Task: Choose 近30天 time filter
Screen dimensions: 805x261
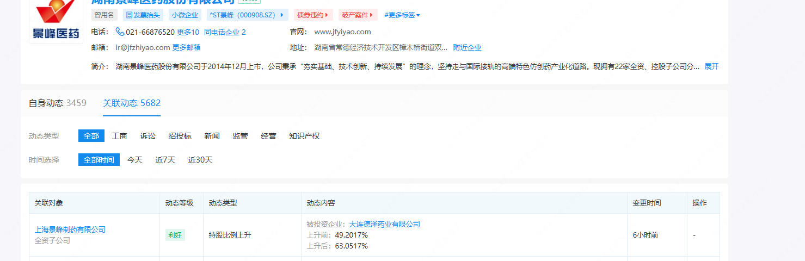Action: click(x=200, y=160)
